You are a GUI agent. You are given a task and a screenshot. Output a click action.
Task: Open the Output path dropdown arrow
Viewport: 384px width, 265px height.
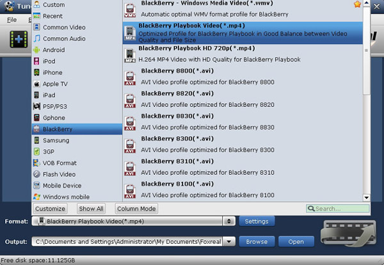228,241
